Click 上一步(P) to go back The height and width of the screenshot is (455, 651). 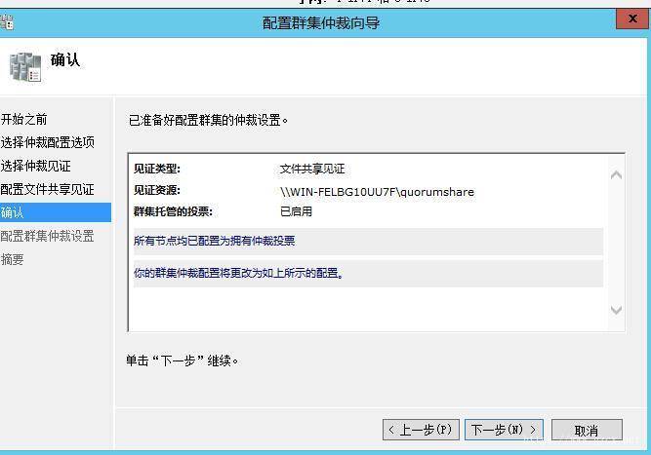(421, 430)
